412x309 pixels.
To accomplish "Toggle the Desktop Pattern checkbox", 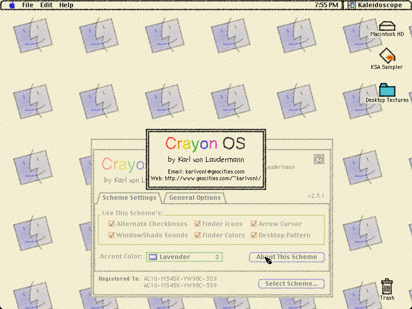I will click(x=253, y=235).
